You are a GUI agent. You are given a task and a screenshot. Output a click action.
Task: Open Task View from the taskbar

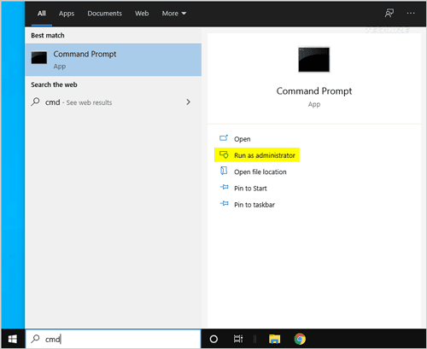pyautogui.click(x=238, y=339)
